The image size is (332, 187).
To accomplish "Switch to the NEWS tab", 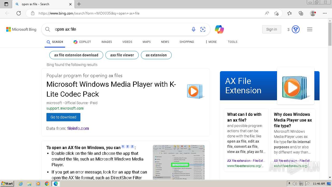I will point(165,42).
